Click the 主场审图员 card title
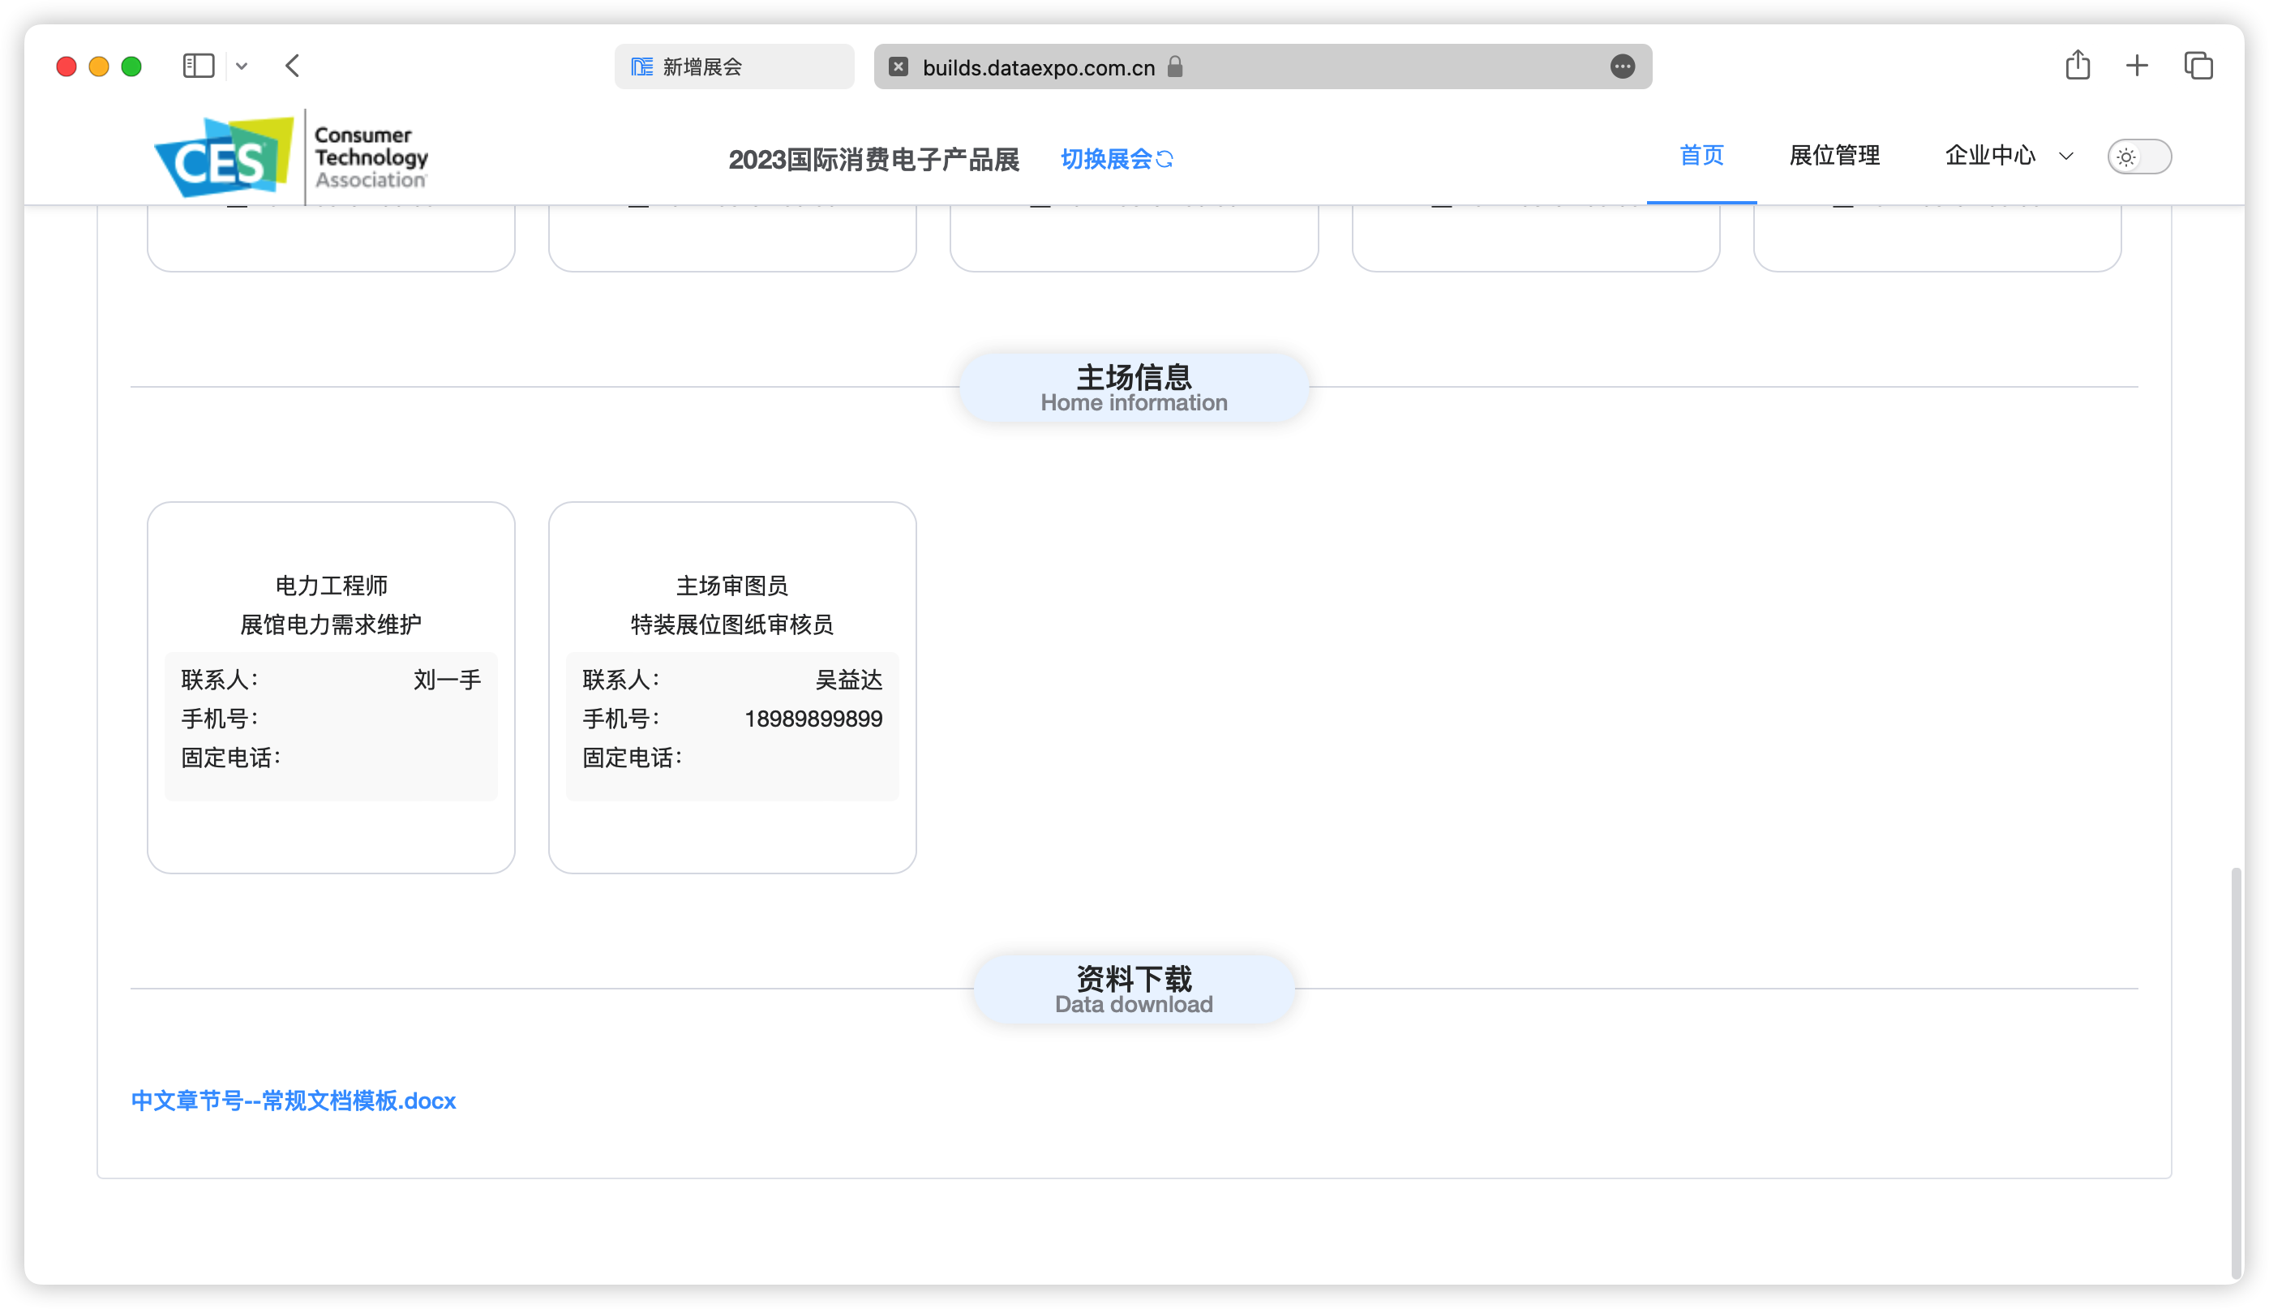This screenshot has width=2269, height=1309. (x=731, y=586)
